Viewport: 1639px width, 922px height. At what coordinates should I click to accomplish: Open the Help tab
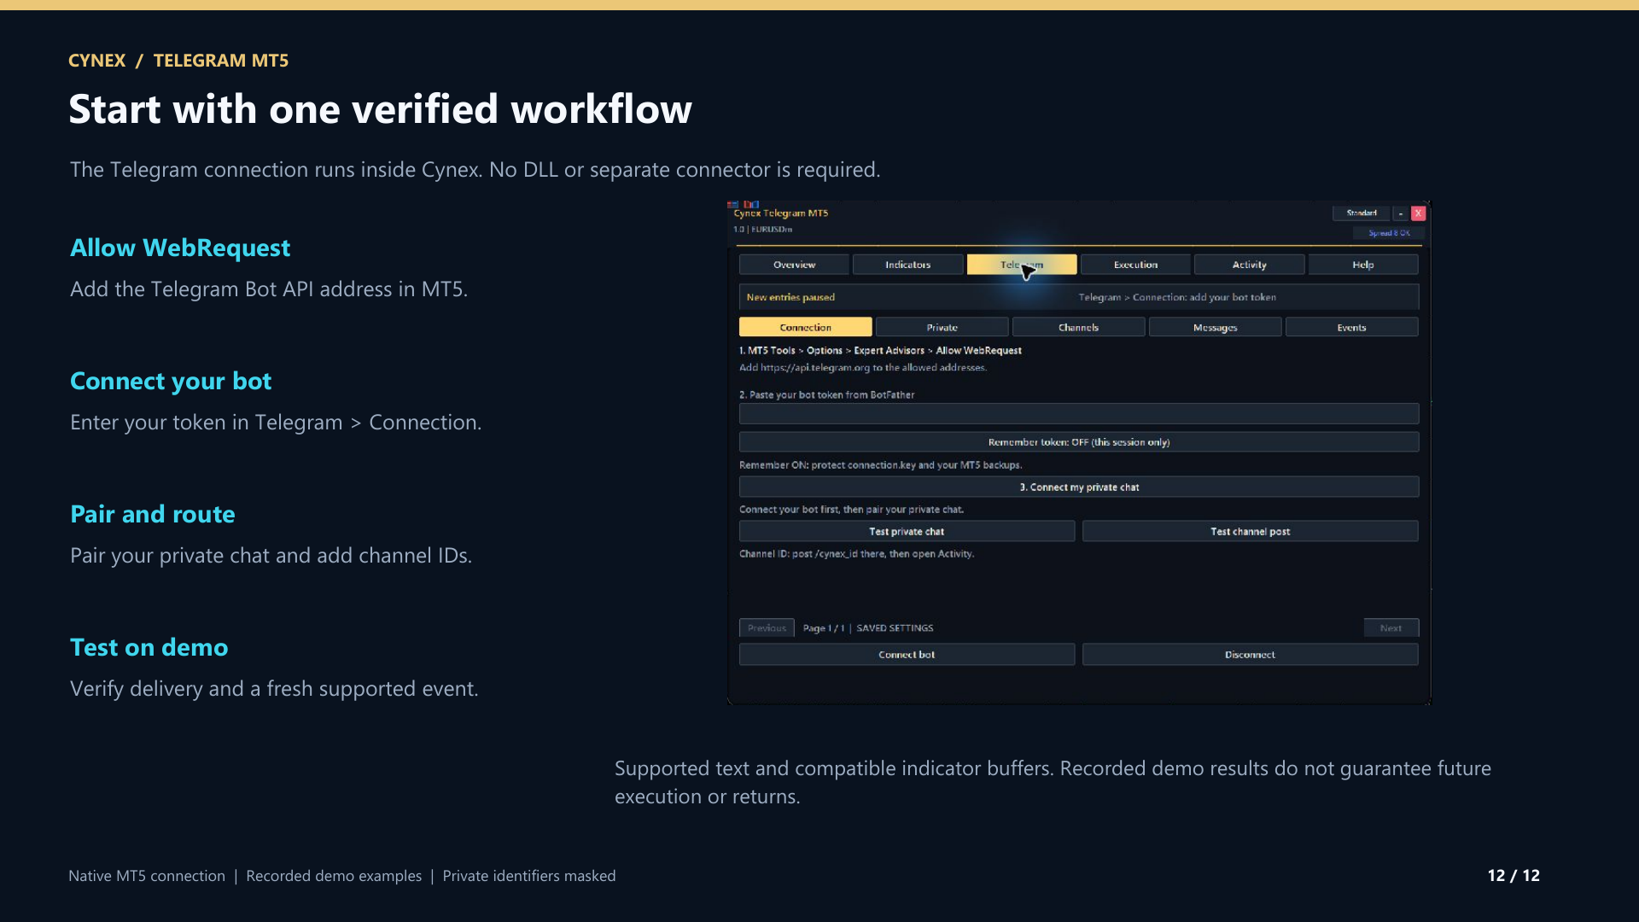coord(1363,265)
